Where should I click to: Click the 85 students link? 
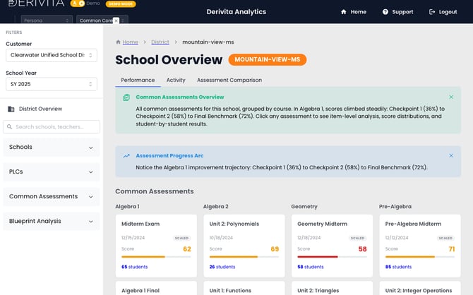point(398,267)
